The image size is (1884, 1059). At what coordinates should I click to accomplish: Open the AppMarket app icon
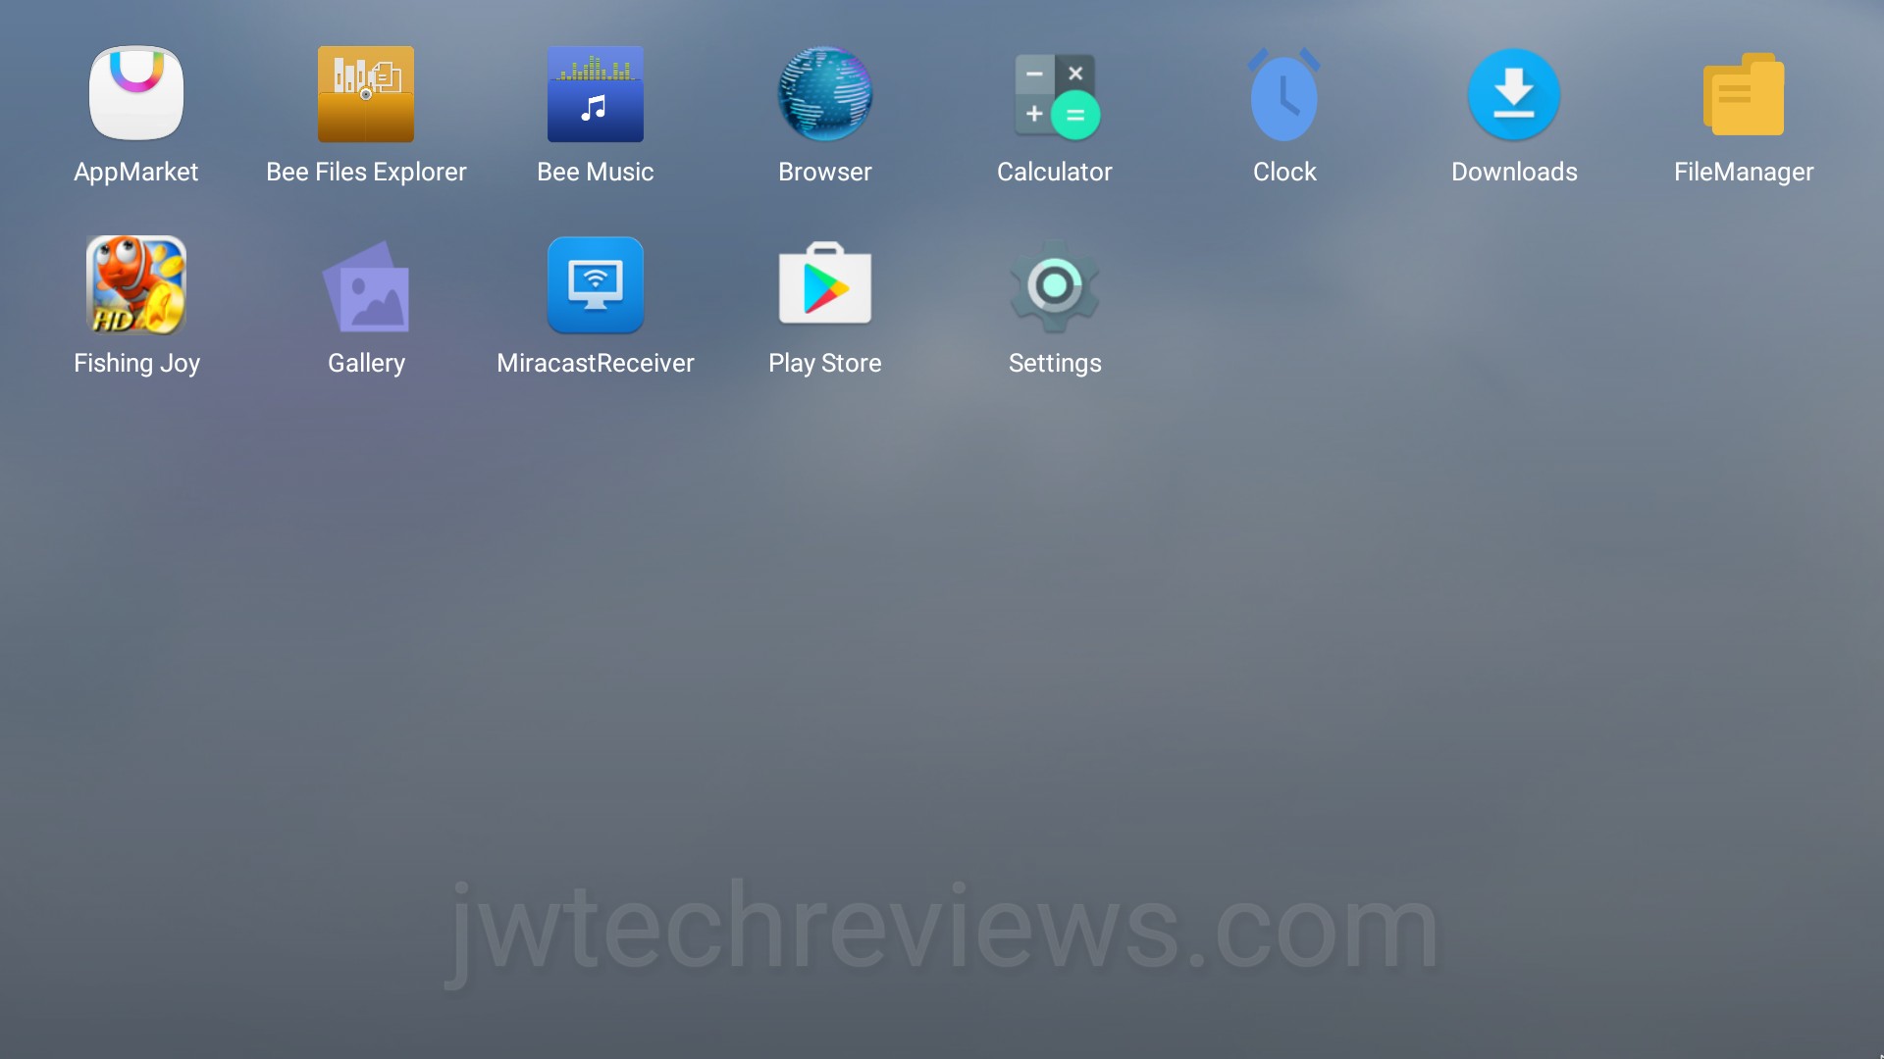click(136, 94)
